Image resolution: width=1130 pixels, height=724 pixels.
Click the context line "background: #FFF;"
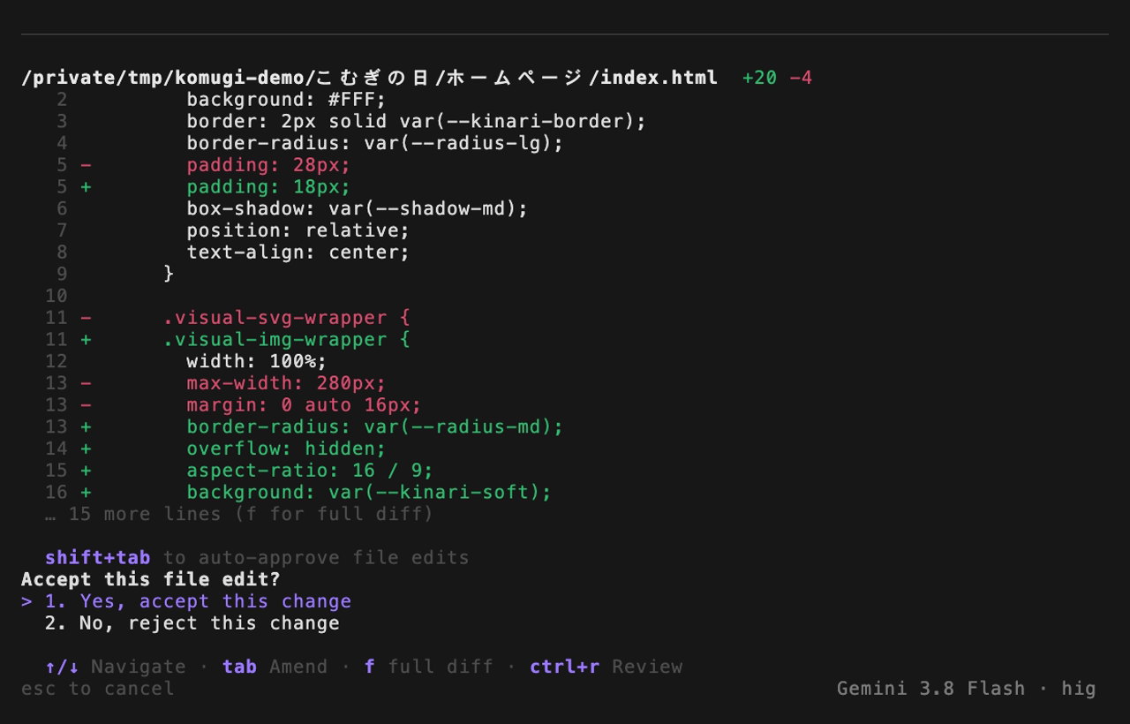tap(286, 100)
